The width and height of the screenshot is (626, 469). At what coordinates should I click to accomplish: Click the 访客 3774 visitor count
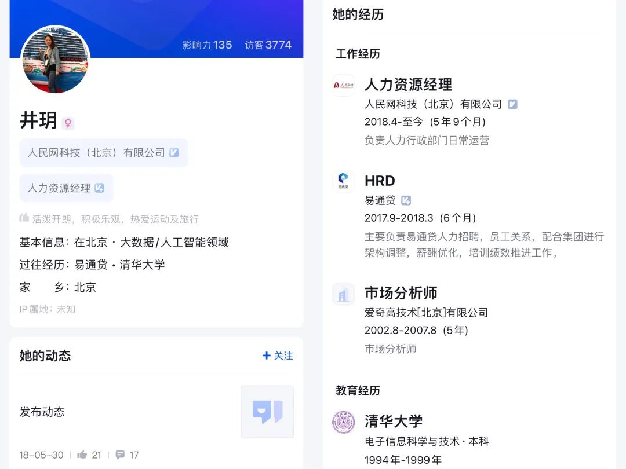(x=268, y=45)
